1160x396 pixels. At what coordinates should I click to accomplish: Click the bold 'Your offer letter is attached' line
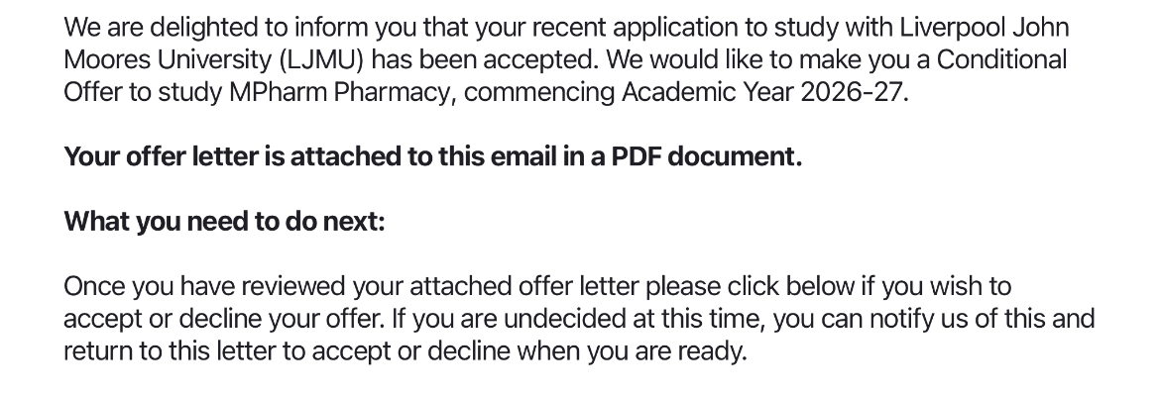tap(432, 156)
